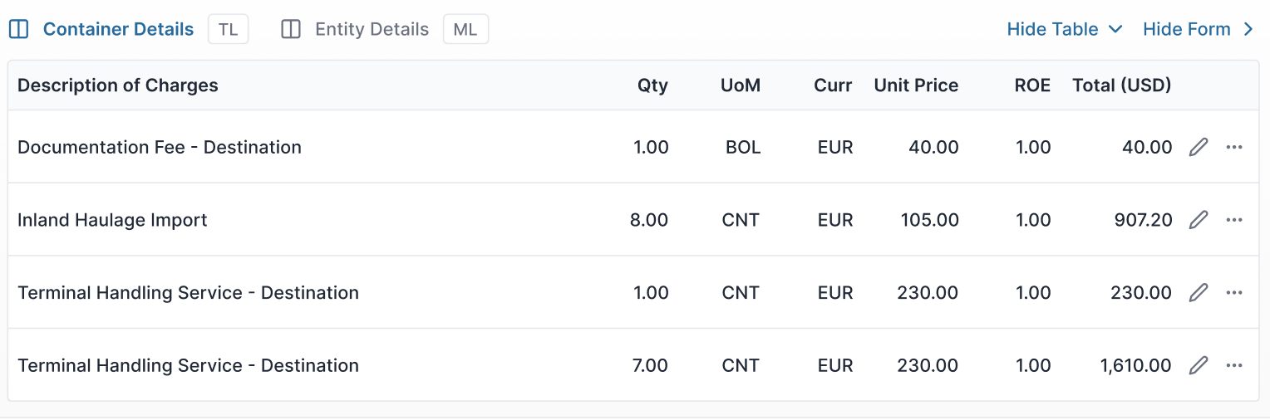
Task: Edit the 230.00 total Terminal Handling row
Action: point(1198,293)
